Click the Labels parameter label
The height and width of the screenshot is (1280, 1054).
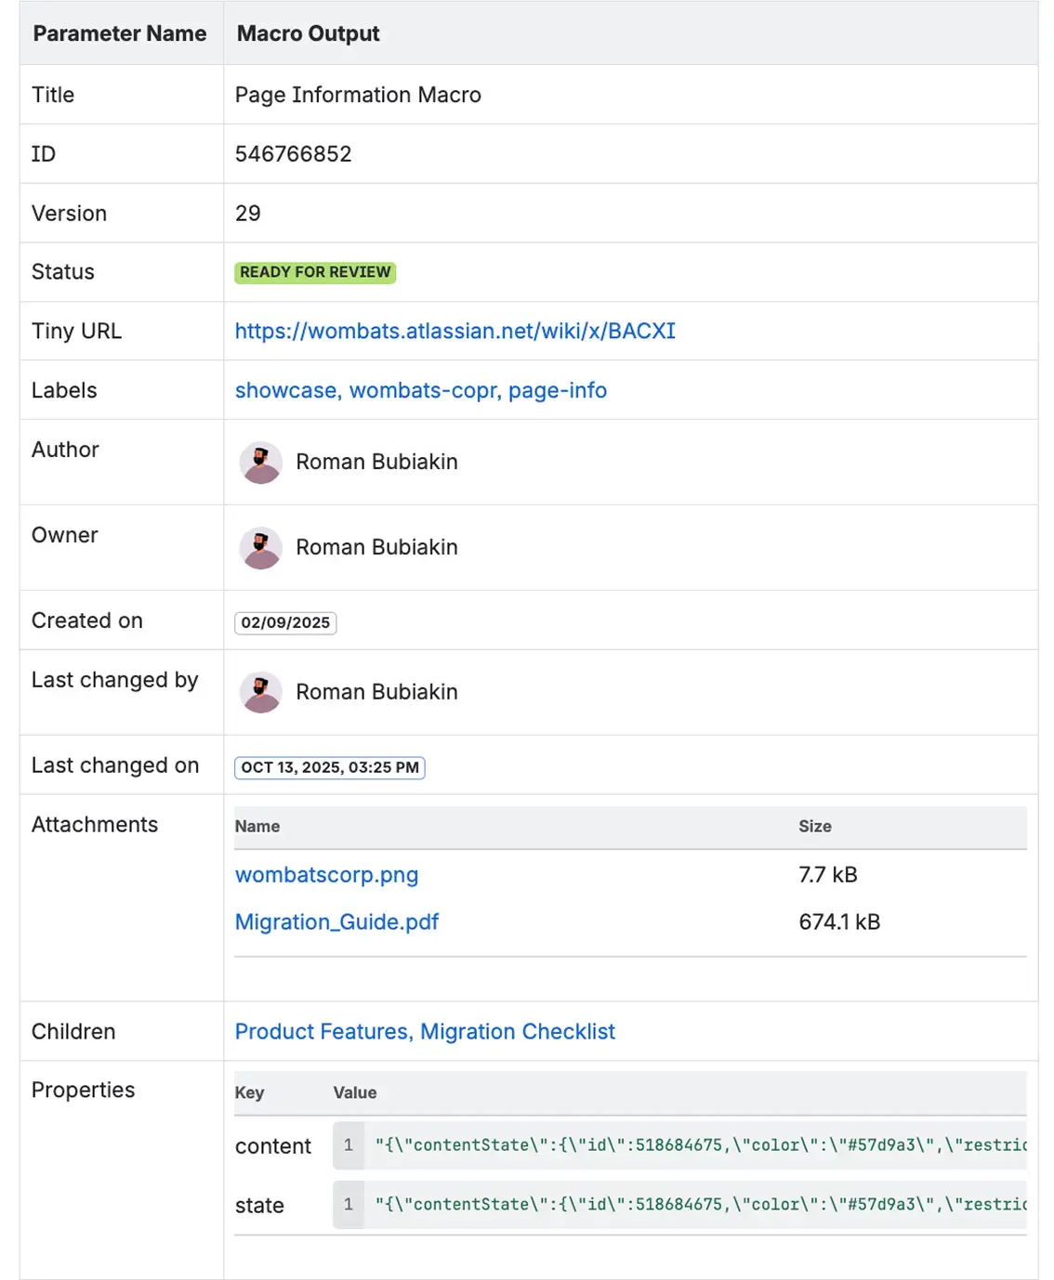[64, 390]
